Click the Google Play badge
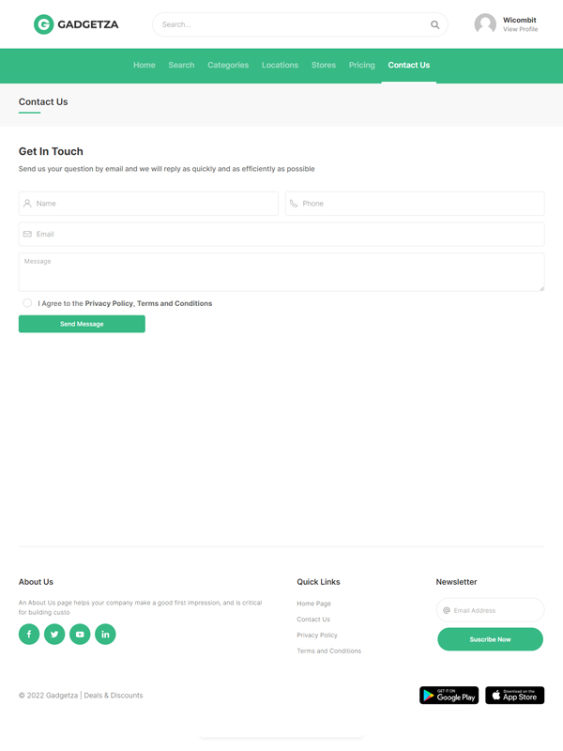Screen dimensions: 563x751 (x=449, y=696)
